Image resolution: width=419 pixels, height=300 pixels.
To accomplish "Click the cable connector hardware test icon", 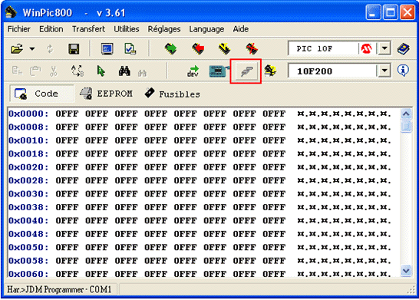I will (246, 71).
